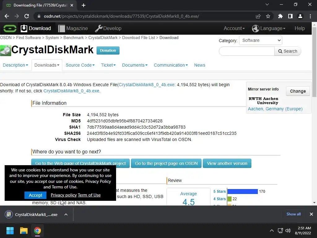Accept the cookie notice
The image size is (317, 238).
35,195
